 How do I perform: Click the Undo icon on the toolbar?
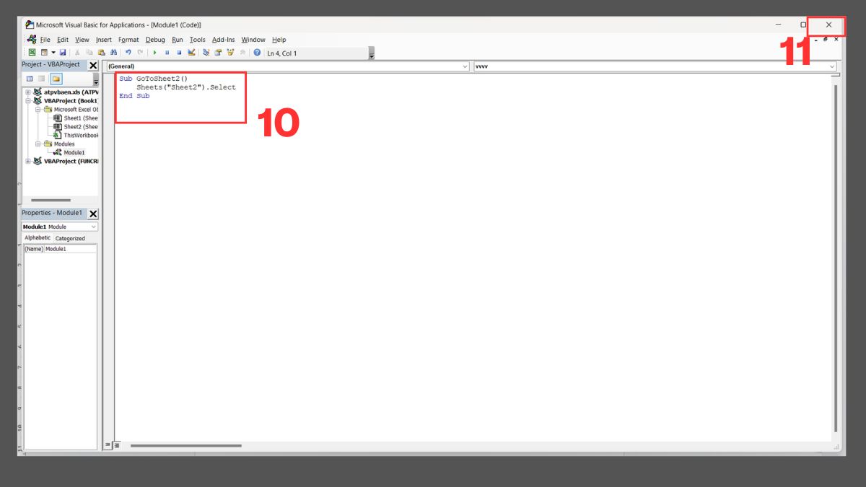coord(128,52)
